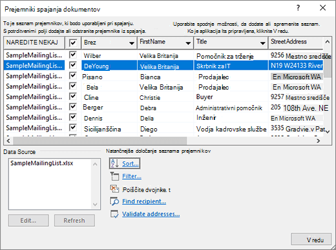Toggle the header select-all checkbox

click(x=73, y=43)
